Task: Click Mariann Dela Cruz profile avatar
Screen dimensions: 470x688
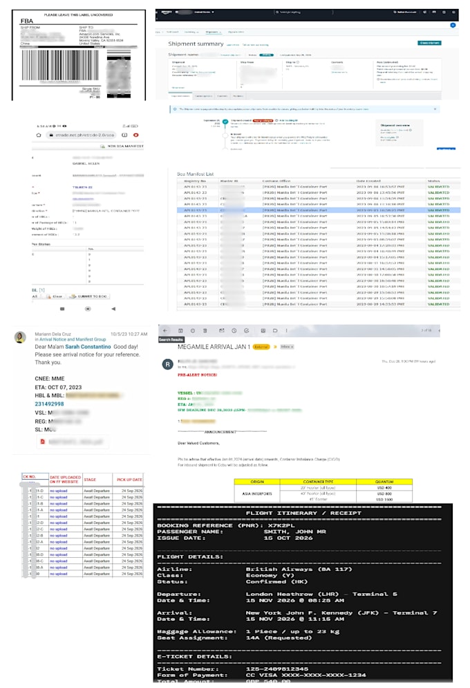Action: coord(20,337)
